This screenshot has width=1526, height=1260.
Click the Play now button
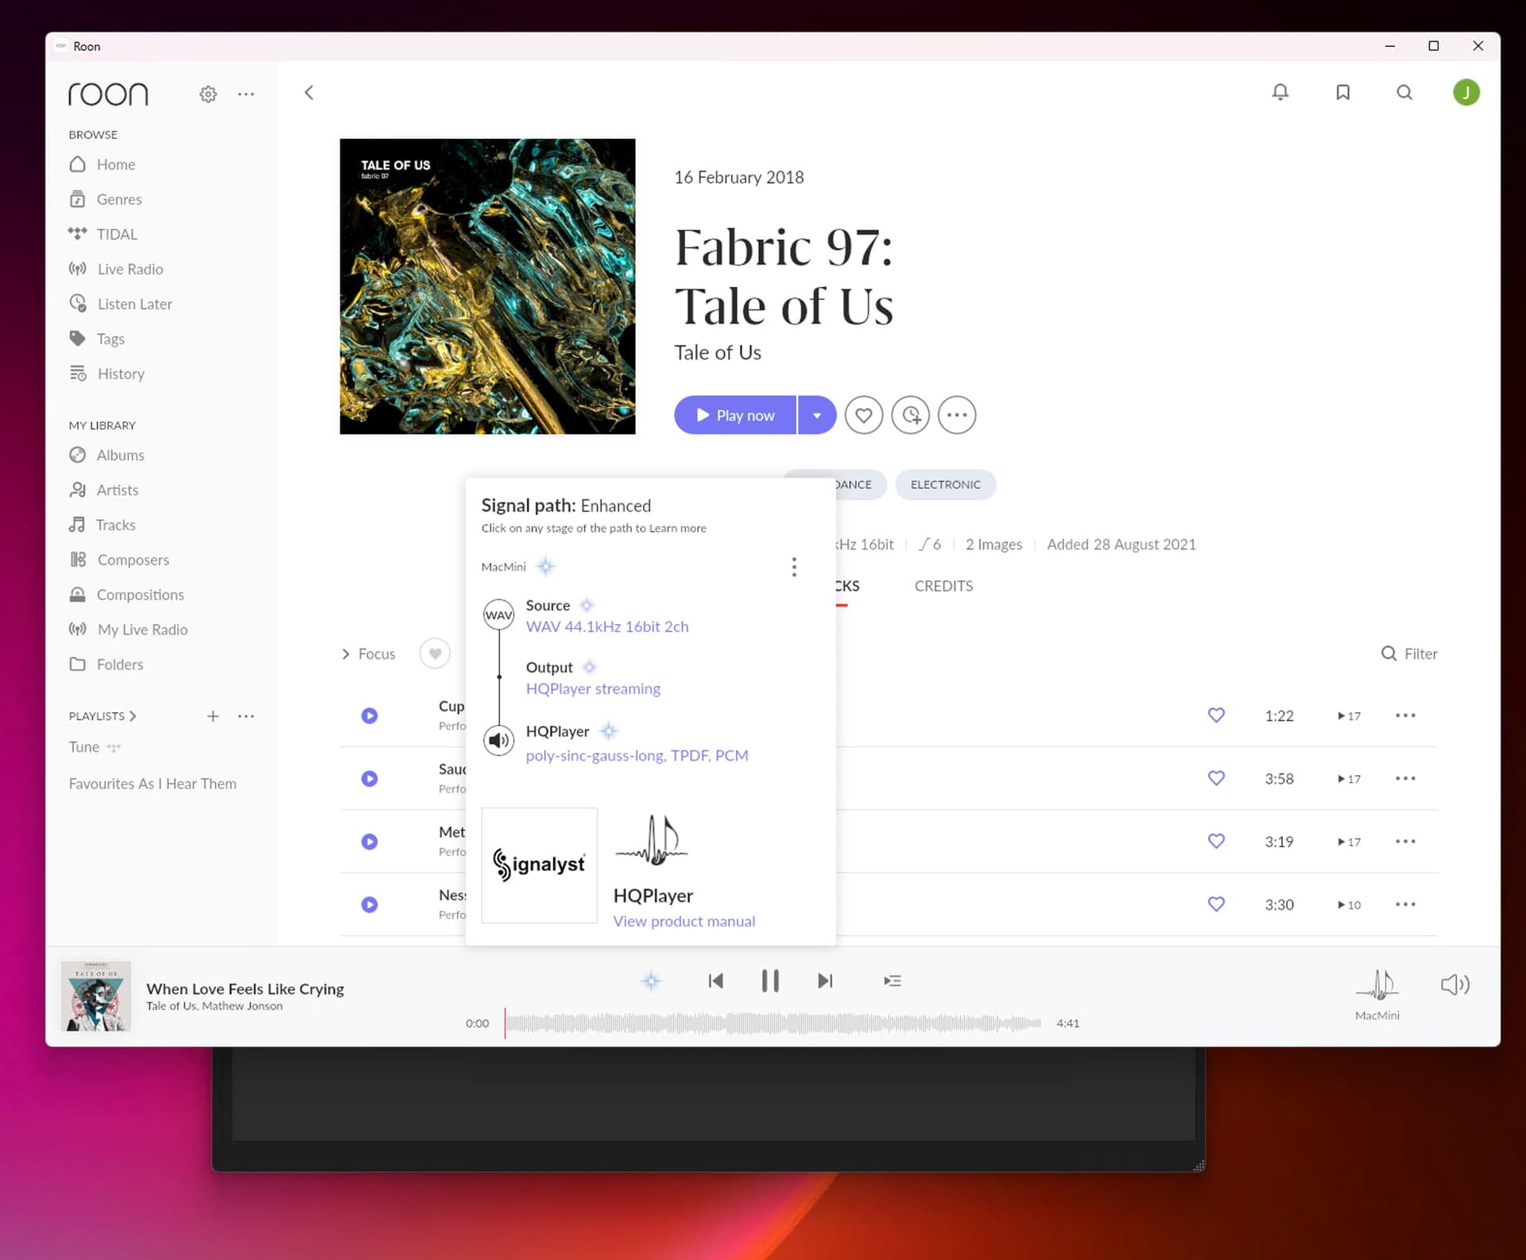735,415
